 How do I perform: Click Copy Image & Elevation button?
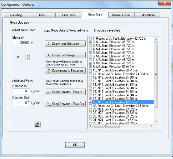click(65, 71)
